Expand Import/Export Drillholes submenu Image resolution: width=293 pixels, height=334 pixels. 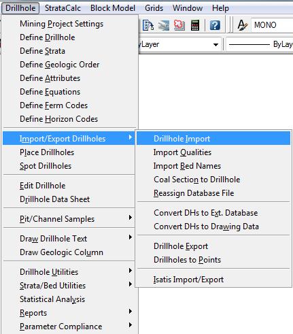coord(69,139)
